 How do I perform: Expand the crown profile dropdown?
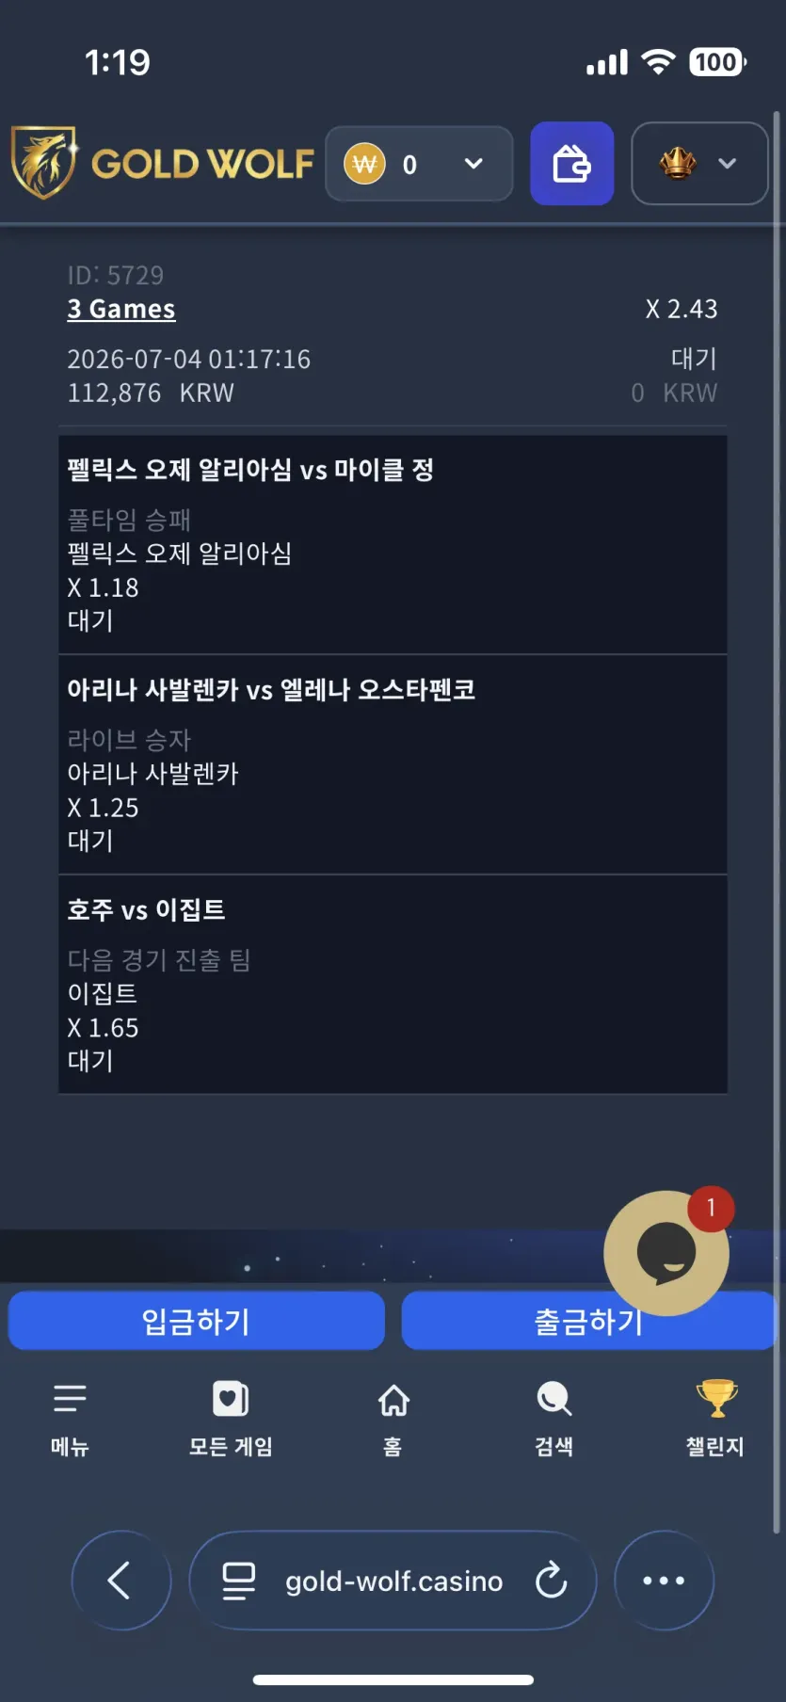click(x=699, y=164)
